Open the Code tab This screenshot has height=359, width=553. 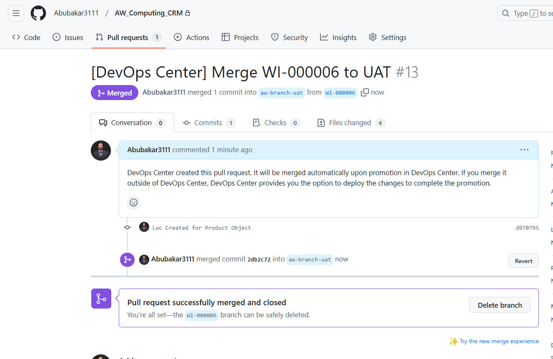point(26,37)
